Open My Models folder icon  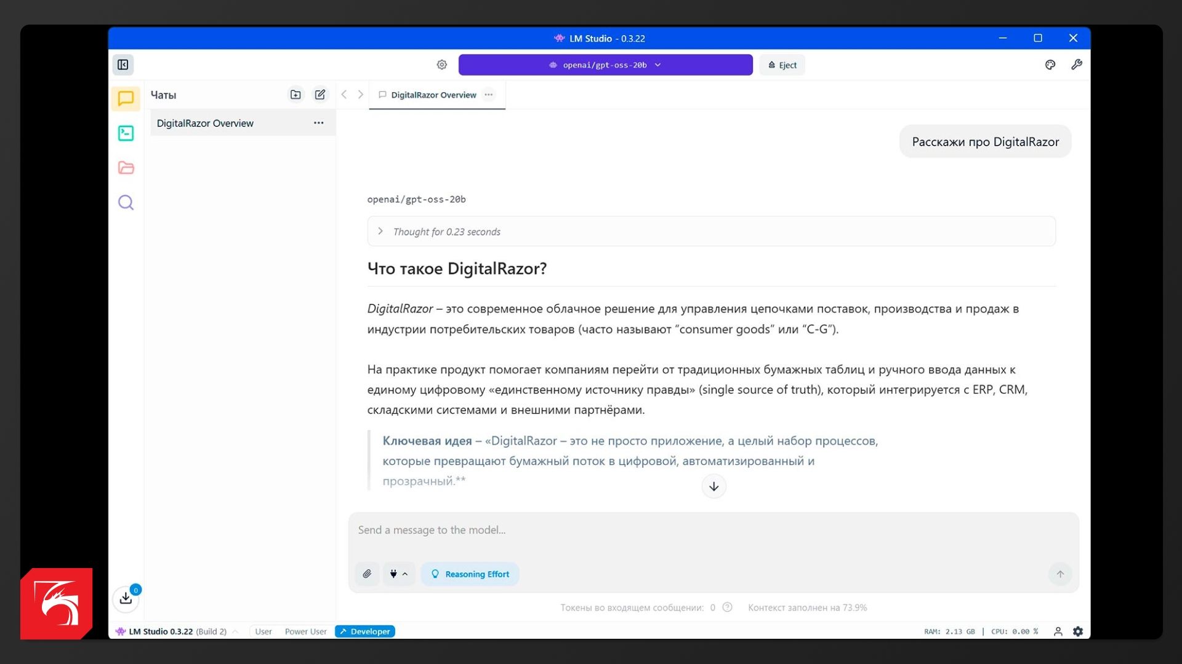tap(126, 168)
